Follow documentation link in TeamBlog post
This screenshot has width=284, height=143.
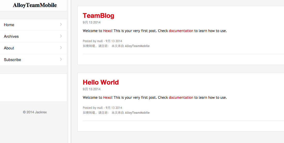tap(181, 31)
